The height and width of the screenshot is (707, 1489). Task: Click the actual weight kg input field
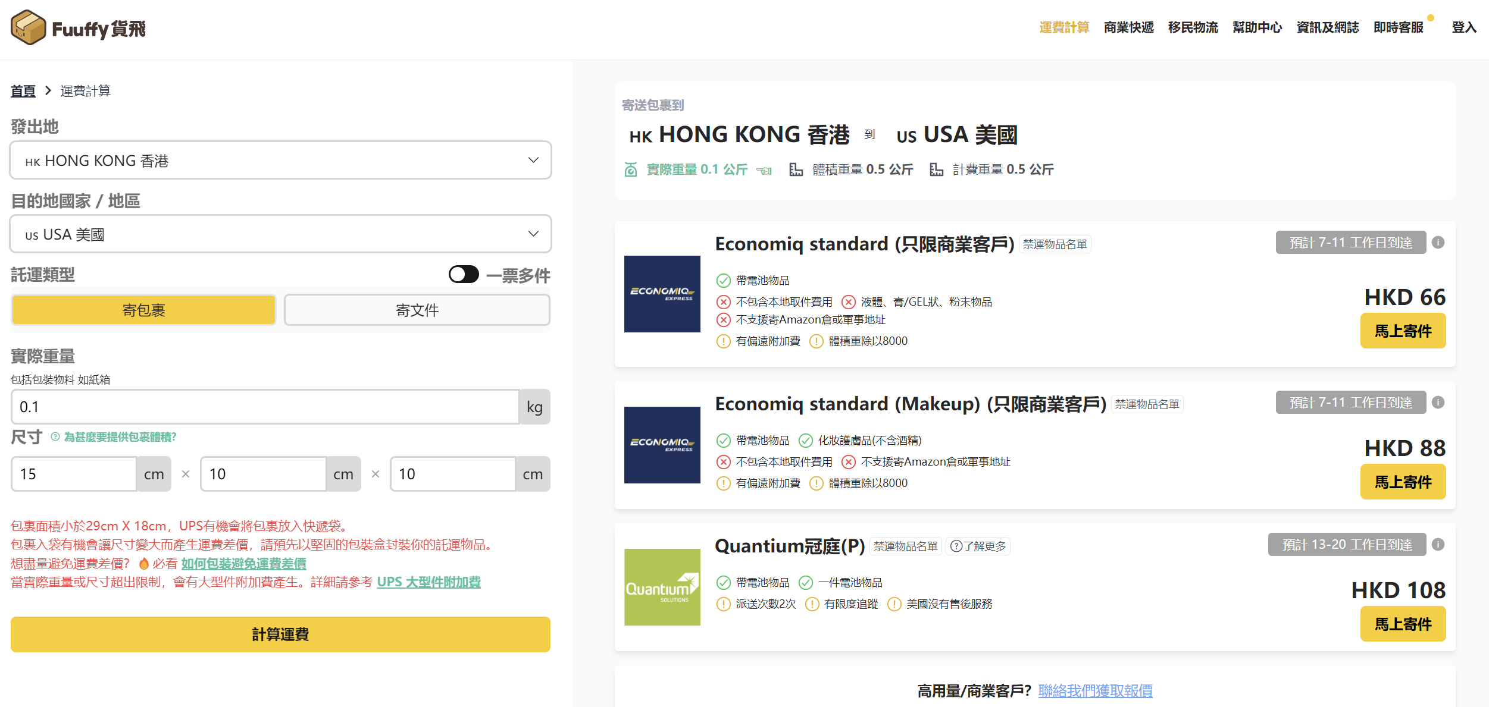click(265, 407)
